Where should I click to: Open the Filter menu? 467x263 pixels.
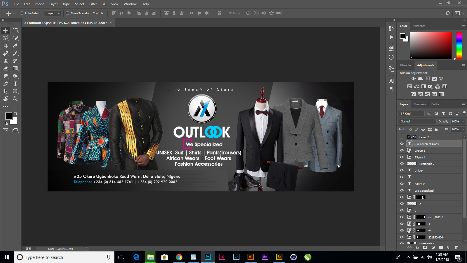(x=93, y=4)
